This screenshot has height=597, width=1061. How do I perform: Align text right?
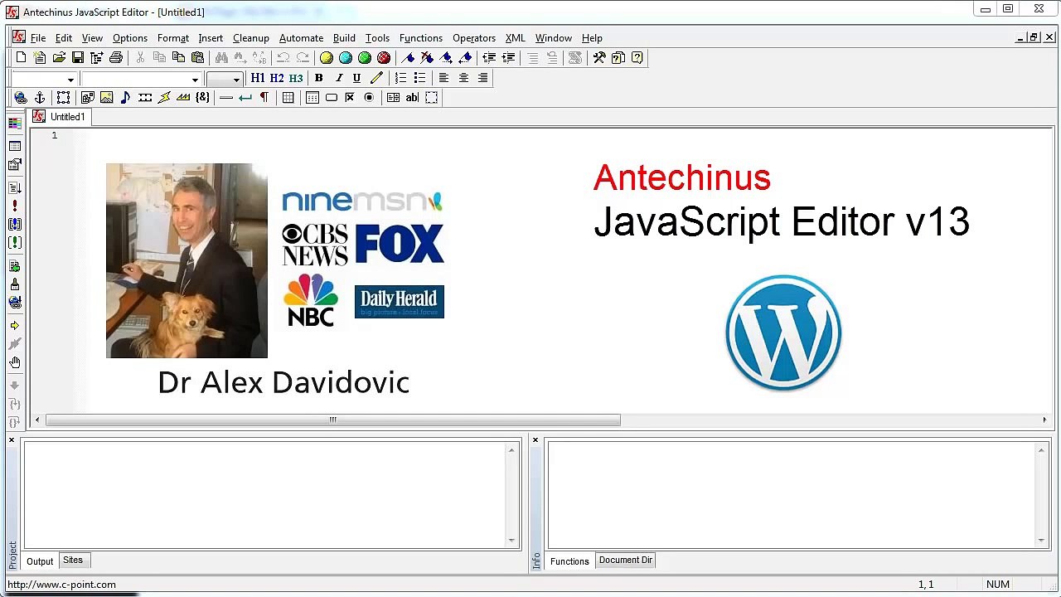[482, 78]
